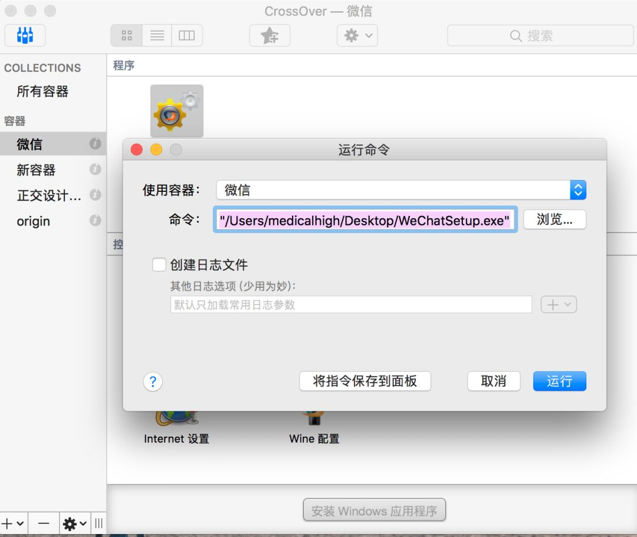The height and width of the screenshot is (537, 637).
Task: Click the 程序 section header
Action: click(x=124, y=65)
